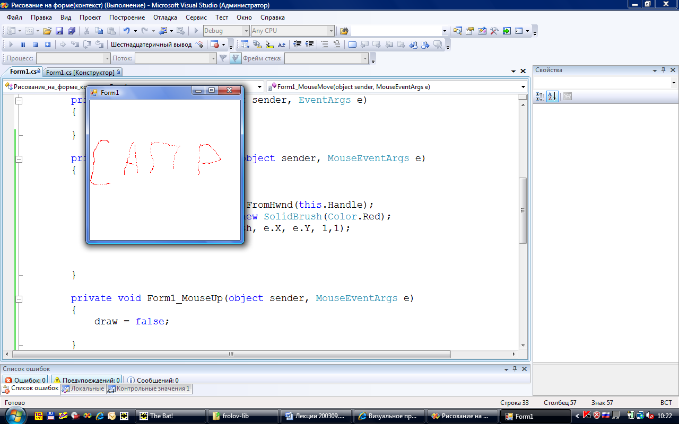Click the find combo box in the toolbar
Image resolution: width=679 pixels, height=424 pixels.
pyautogui.click(x=400, y=31)
